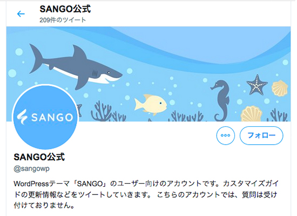Click the SANGO wordmark inside the avatar
297x216 pixels.
point(52,117)
